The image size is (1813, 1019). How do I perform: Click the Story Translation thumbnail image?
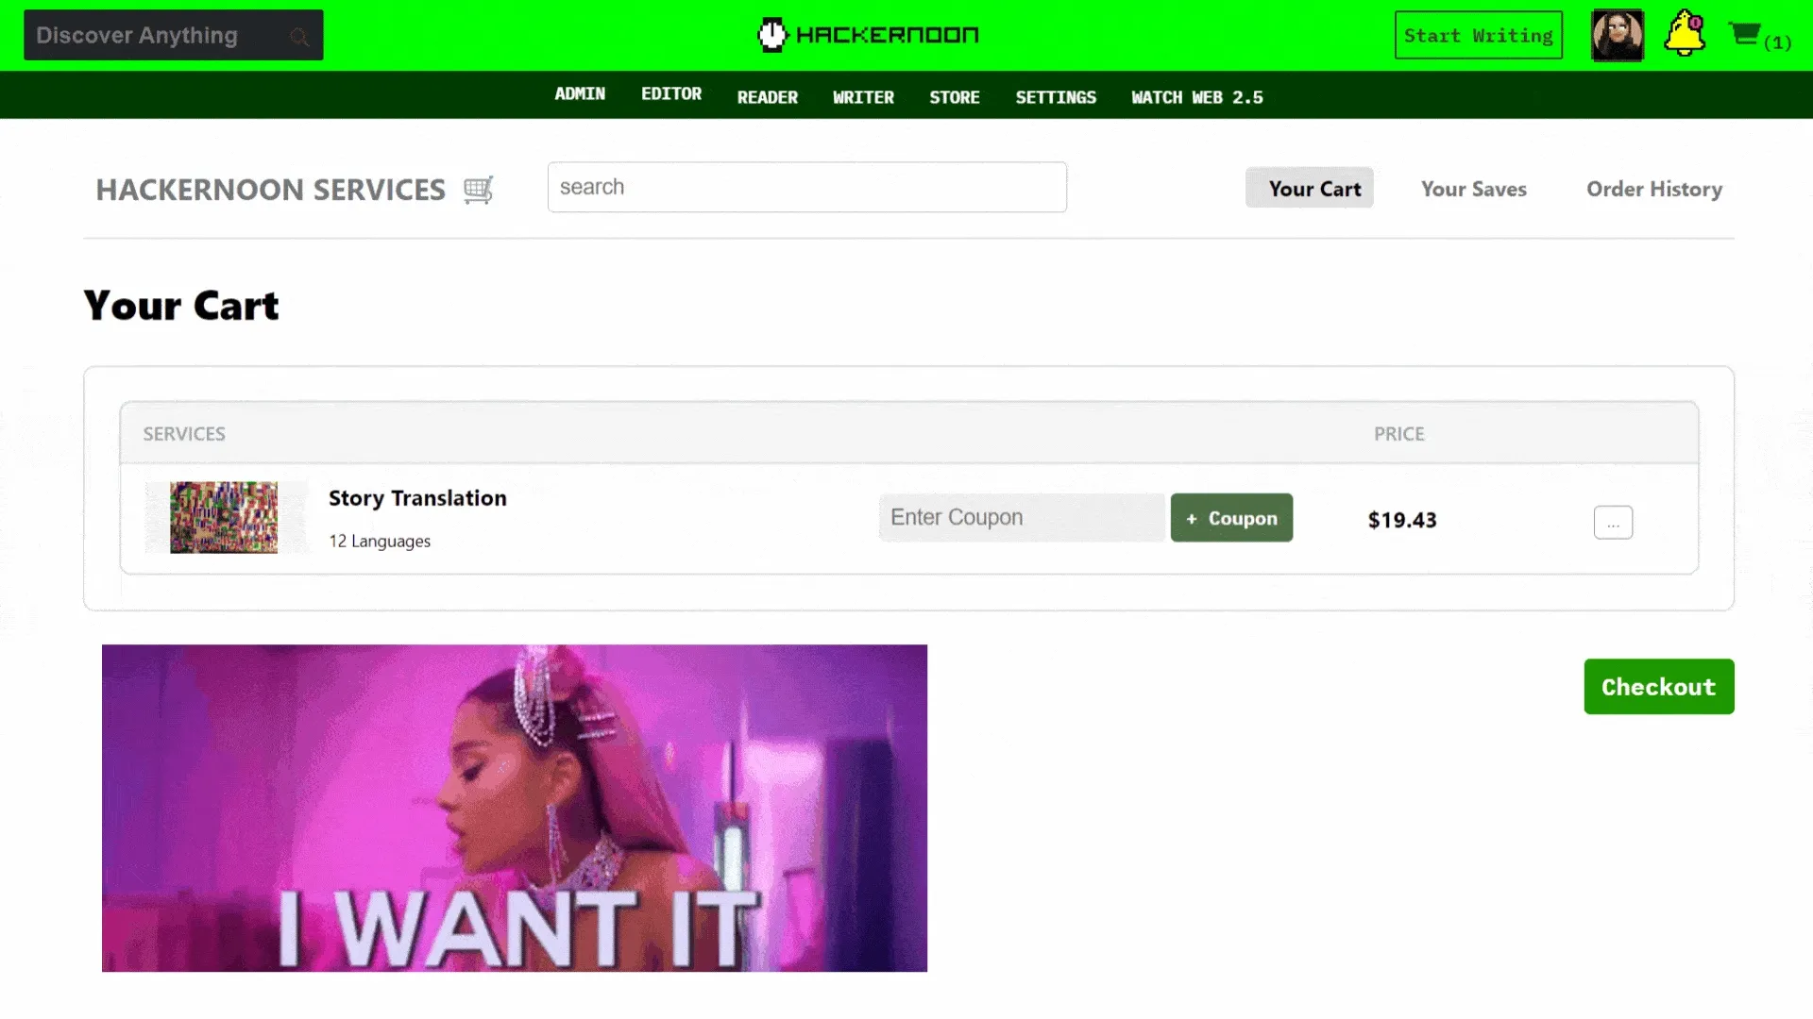tap(226, 516)
